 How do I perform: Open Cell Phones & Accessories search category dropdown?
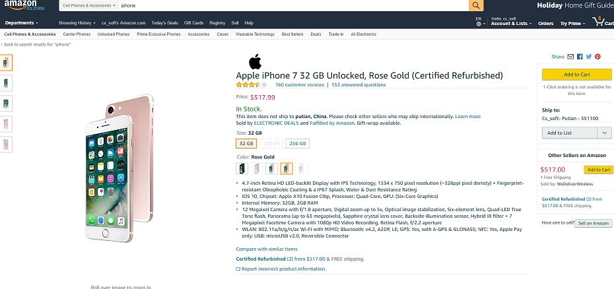point(89,5)
